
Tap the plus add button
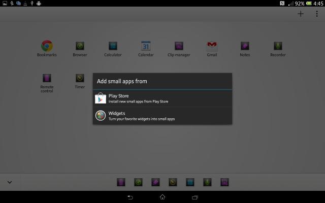[x=301, y=14]
